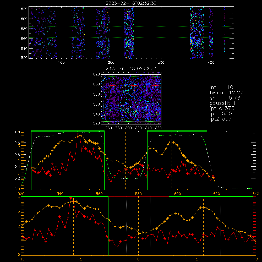Click the "0.6" y-axis label of the profile plot
262x262 pixels.
pyautogui.click(x=17, y=155)
